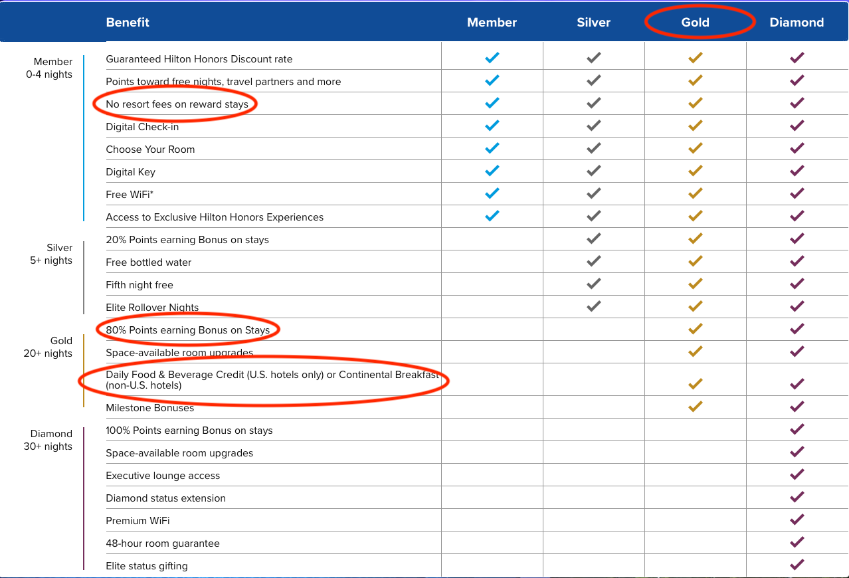Click the Diamond checkmark for Premium WiFi
Image resolution: width=849 pixels, height=578 pixels.
coord(797,520)
